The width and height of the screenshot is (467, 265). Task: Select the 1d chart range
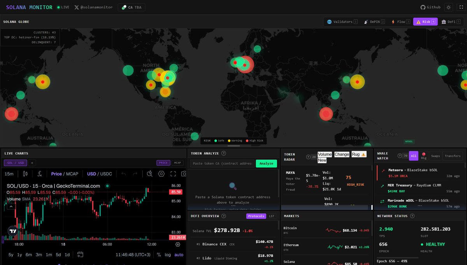pyautogui.click(x=67, y=255)
